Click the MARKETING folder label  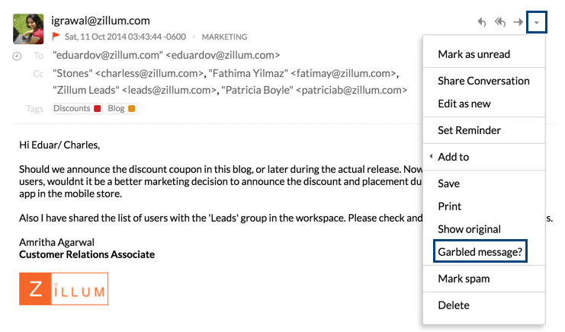224,37
